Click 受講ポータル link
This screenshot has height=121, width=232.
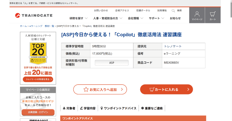coord(143,11)
